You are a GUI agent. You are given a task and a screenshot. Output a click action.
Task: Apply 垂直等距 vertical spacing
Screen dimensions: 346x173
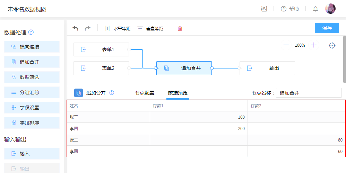point(150,28)
